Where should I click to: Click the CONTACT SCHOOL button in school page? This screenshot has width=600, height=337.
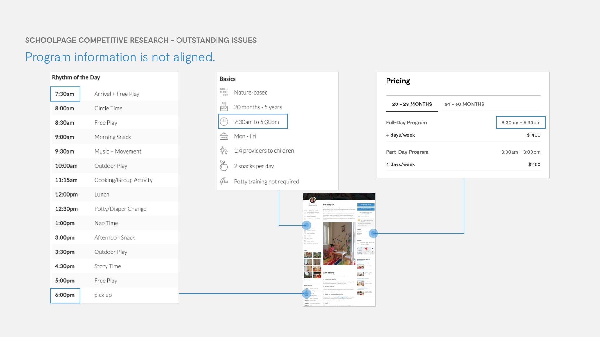pyautogui.click(x=366, y=209)
